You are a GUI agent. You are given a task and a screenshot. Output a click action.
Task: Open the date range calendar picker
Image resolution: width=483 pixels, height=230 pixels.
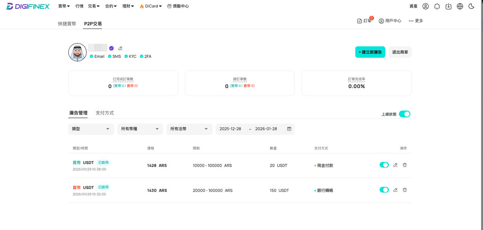(x=289, y=129)
